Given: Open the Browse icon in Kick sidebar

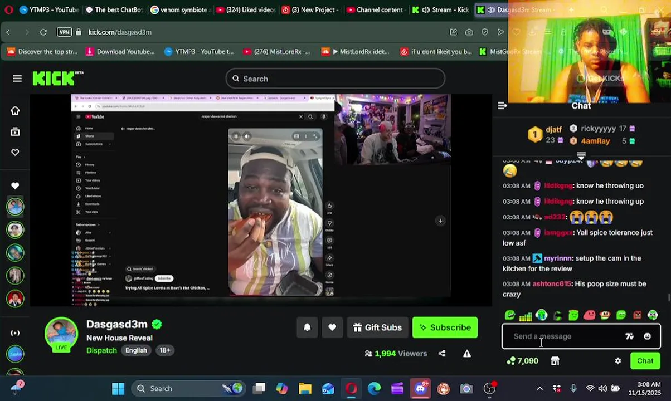Looking at the screenshot, I should (x=15, y=131).
